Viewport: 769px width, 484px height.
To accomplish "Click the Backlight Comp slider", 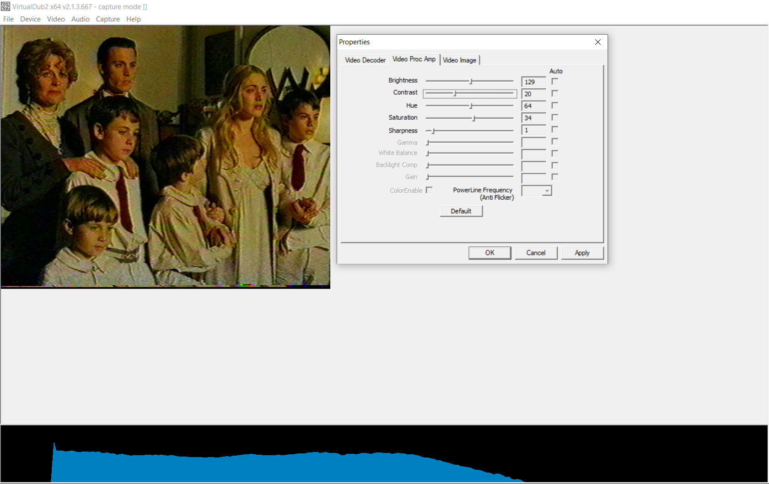I will tap(470, 165).
